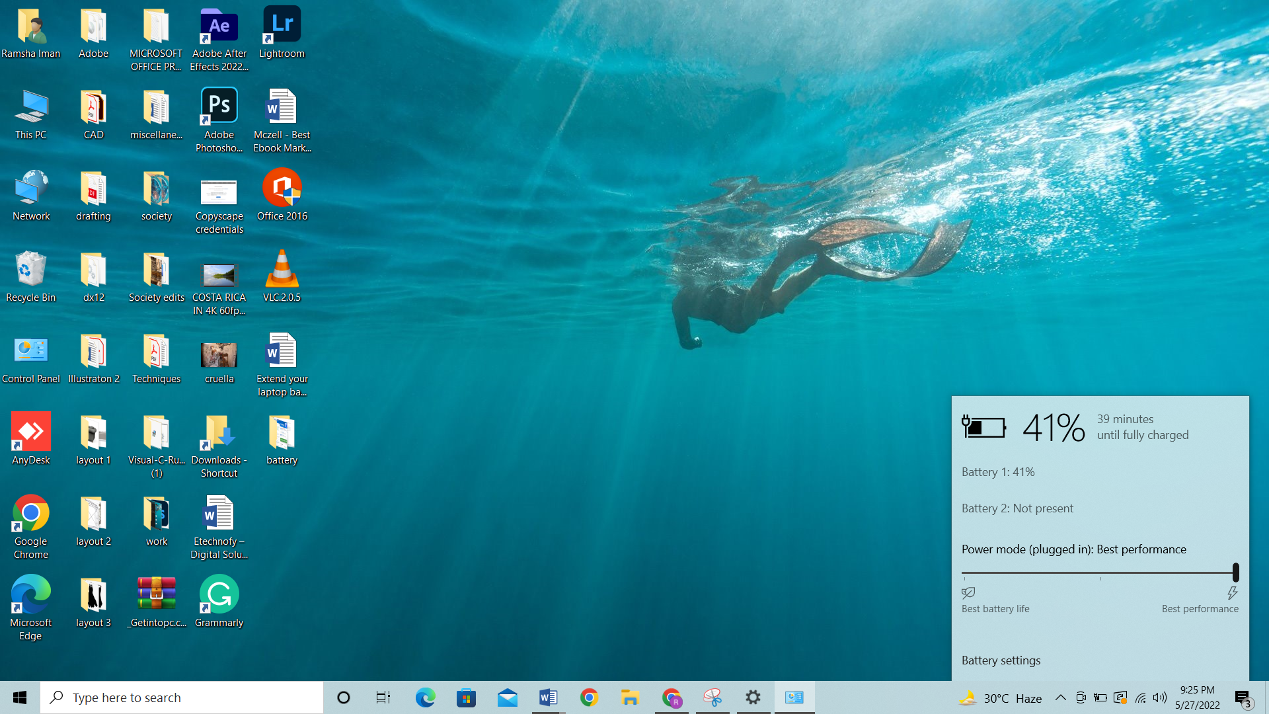Open Settings gear on the taskbar
The image size is (1269, 714).
753,697
